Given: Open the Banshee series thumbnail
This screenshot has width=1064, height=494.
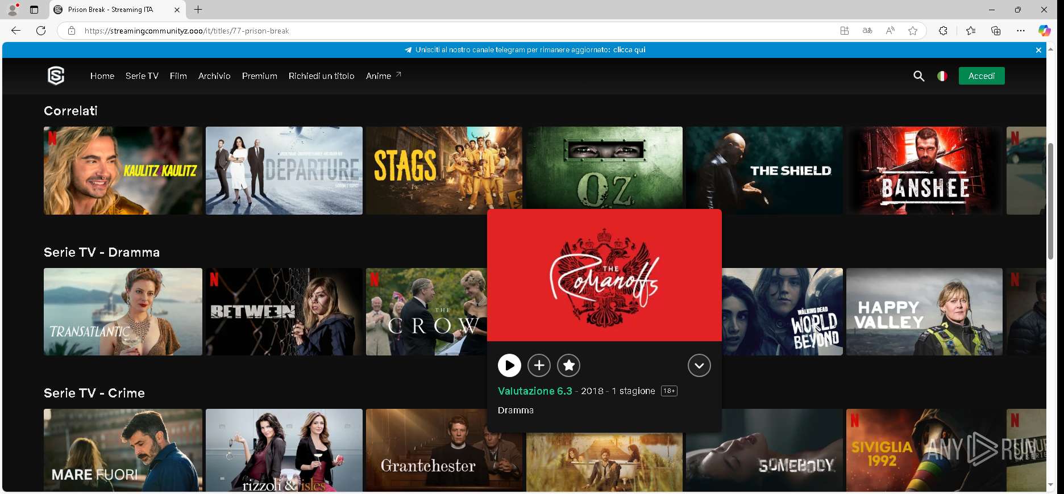Looking at the screenshot, I should [924, 170].
